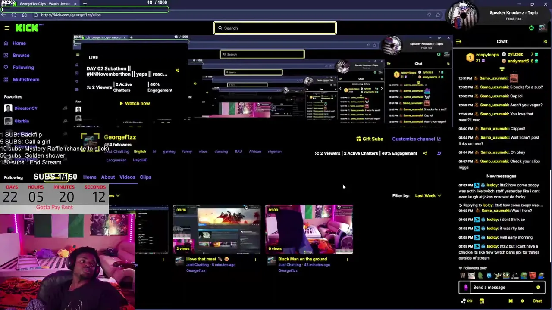Open Browse in the sidebar
The height and width of the screenshot is (310, 552).
tap(21, 55)
